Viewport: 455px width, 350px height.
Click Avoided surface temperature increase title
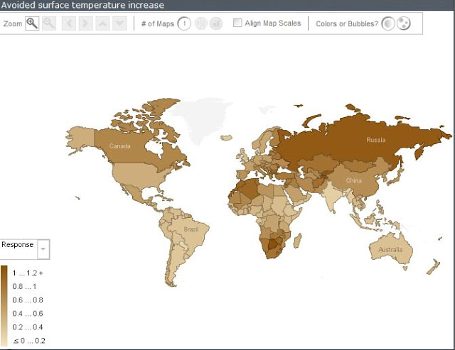coord(82,5)
